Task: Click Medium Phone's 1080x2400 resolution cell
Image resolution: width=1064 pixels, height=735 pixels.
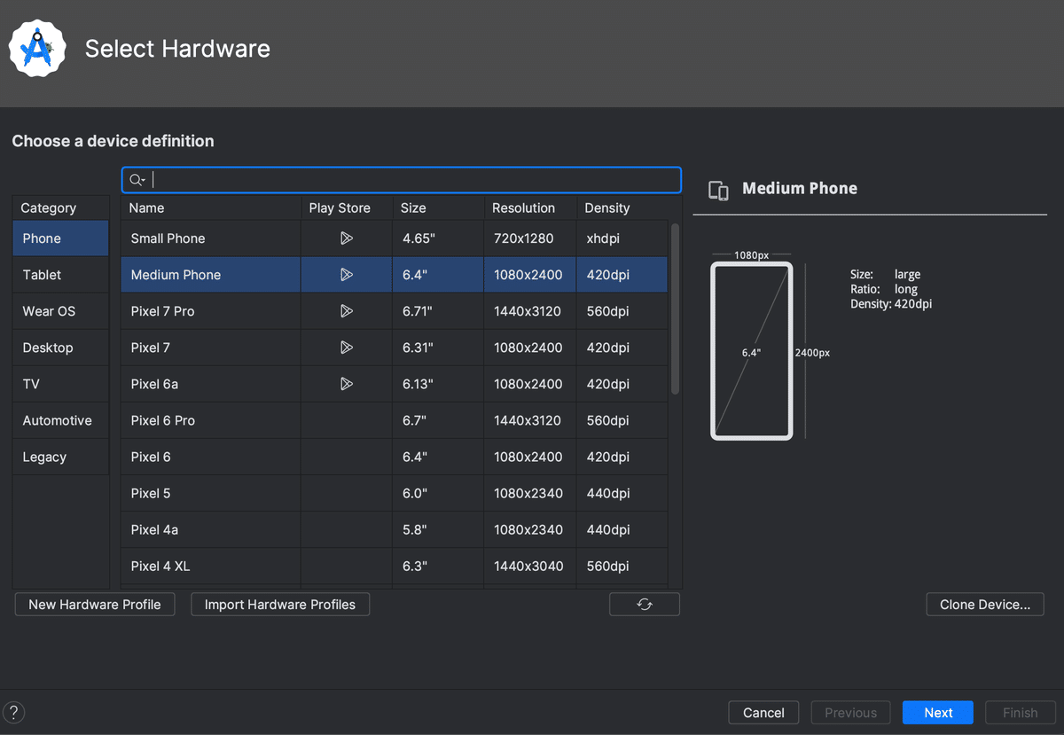Action: (530, 275)
